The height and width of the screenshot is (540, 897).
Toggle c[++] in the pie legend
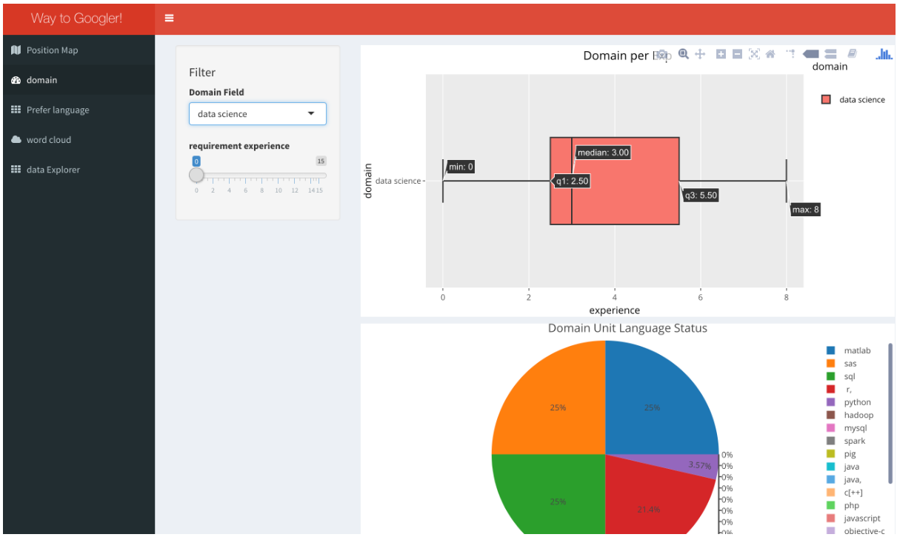click(844, 493)
